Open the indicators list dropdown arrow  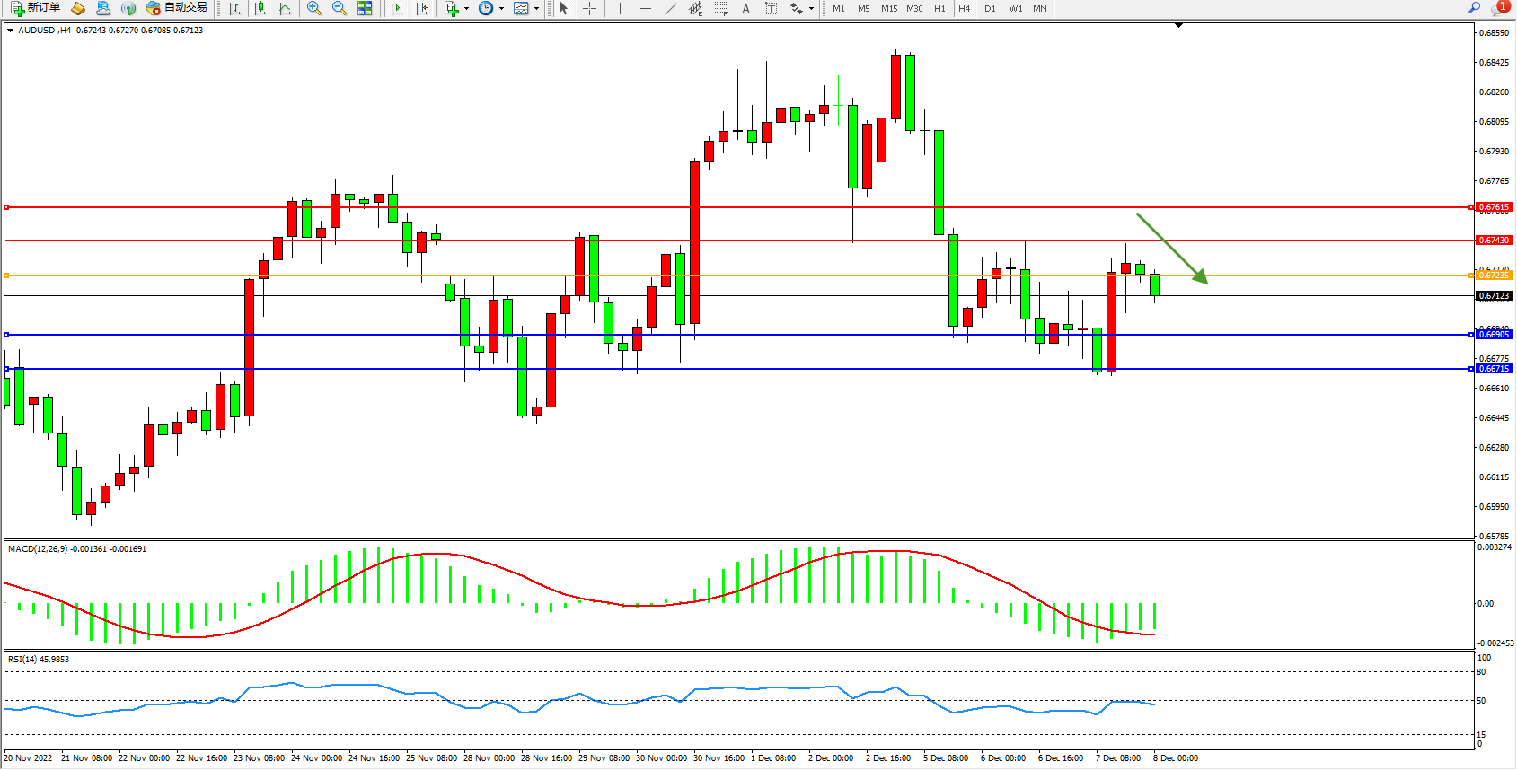[466, 9]
